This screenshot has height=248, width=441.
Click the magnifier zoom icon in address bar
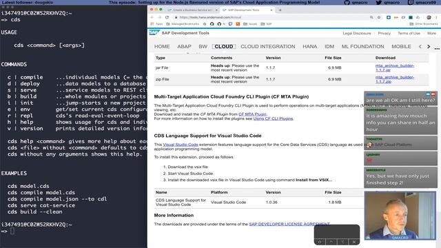tap(371, 17)
